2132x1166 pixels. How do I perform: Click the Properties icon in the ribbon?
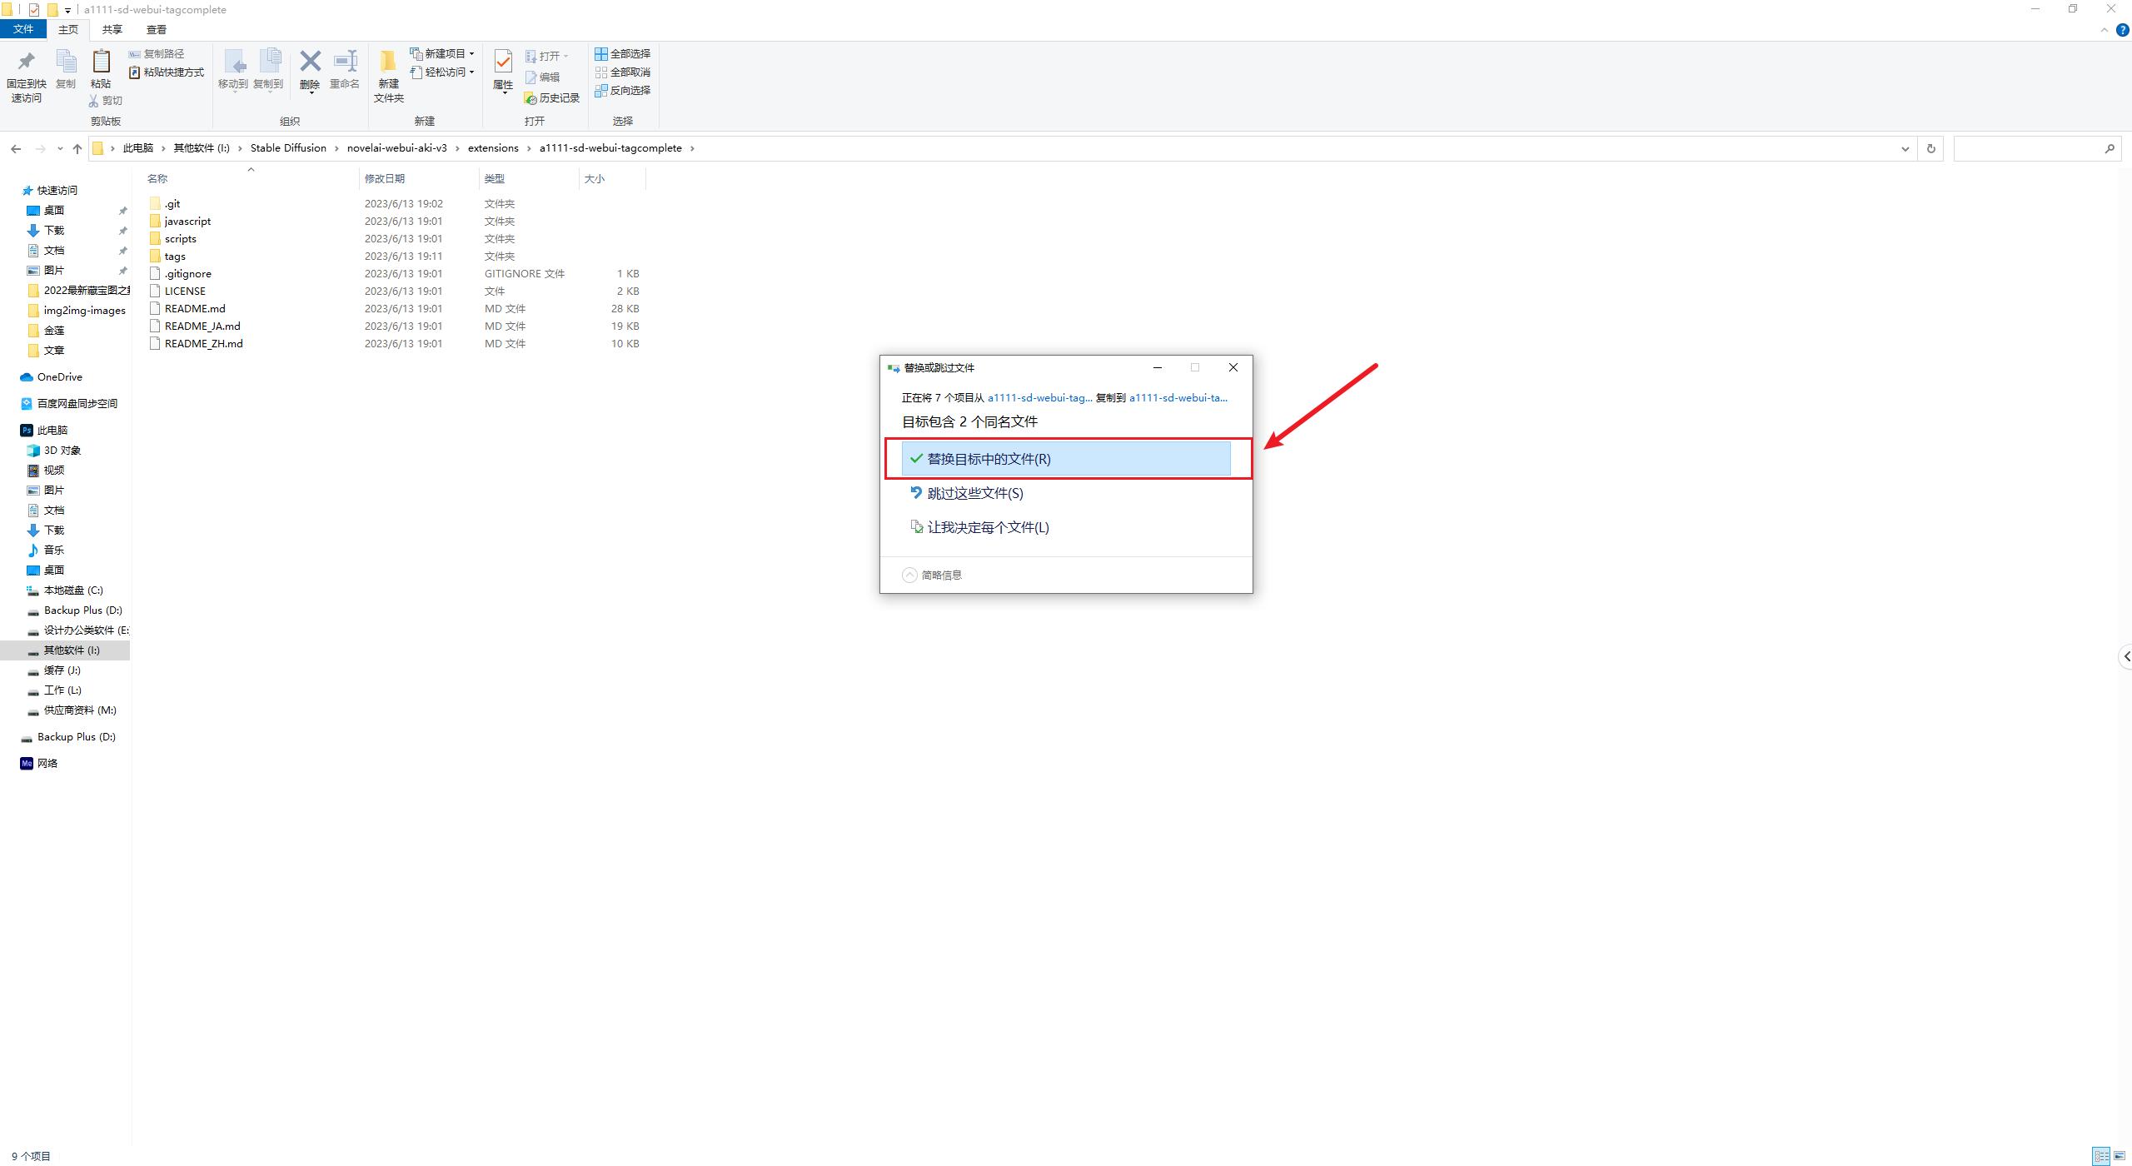[x=502, y=63]
